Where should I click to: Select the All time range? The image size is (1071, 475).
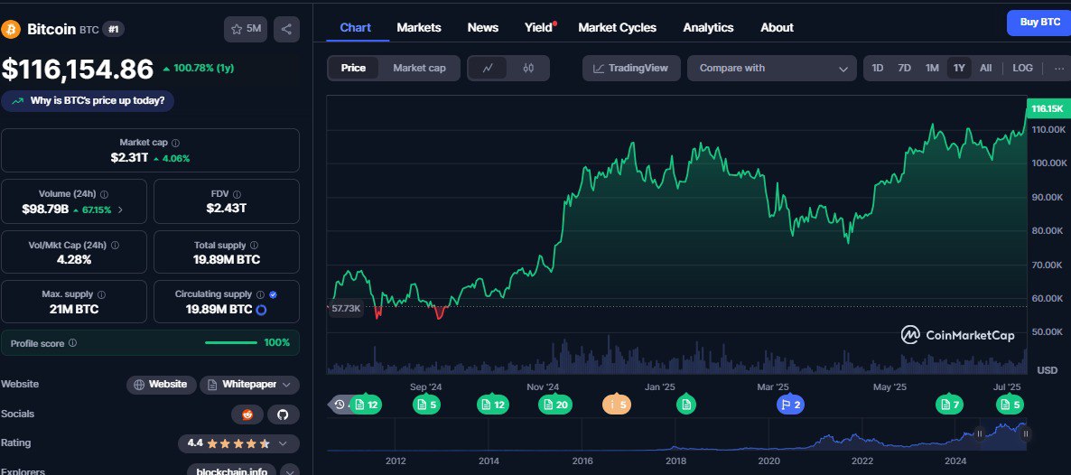985,68
